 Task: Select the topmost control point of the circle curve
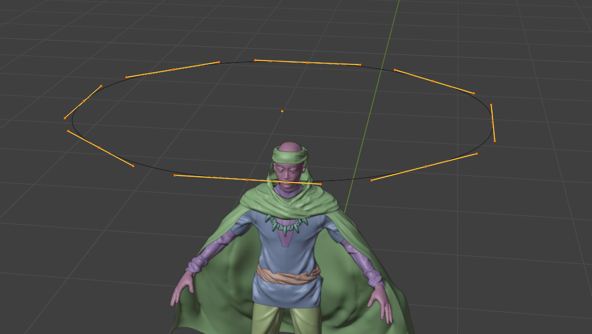307,63
